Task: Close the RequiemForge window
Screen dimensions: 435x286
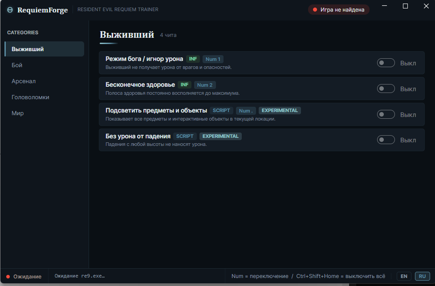Action: click(x=427, y=6)
